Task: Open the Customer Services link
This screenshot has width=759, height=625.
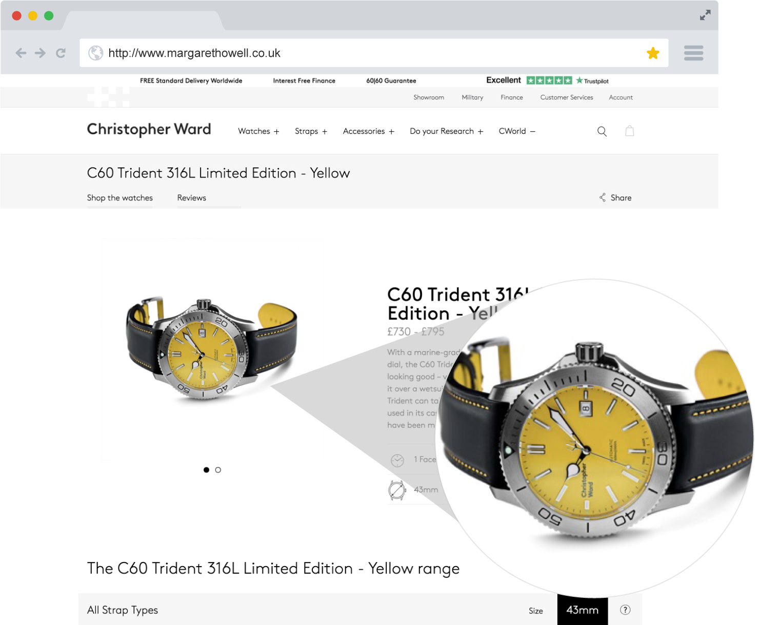Action: [x=567, y=97]
